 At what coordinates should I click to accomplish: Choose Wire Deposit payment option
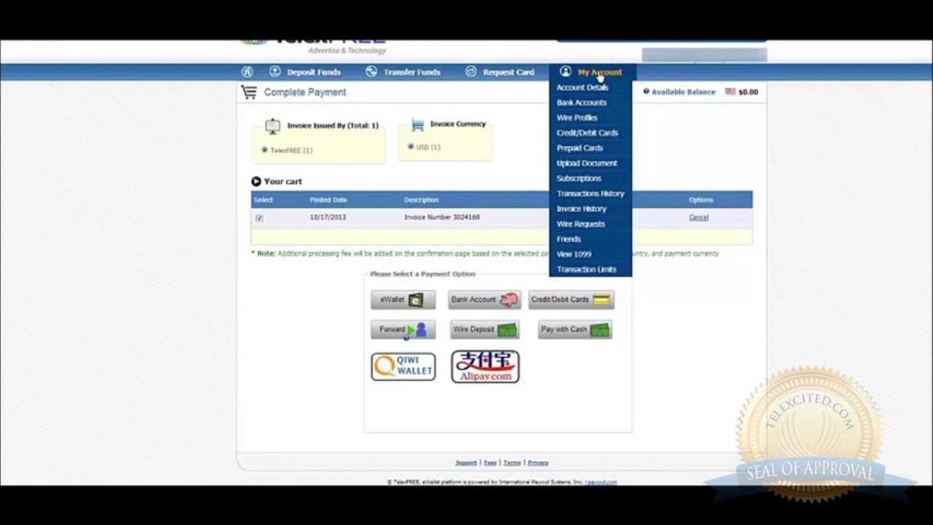pyautogui.click(x=484, y=330)
